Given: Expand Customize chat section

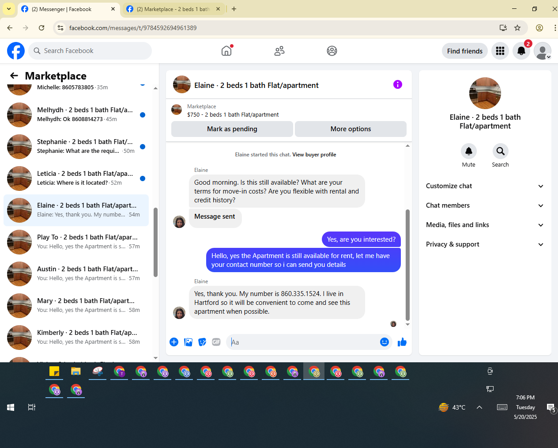Looking at the screenshot, I should click(x=485, y=186).
